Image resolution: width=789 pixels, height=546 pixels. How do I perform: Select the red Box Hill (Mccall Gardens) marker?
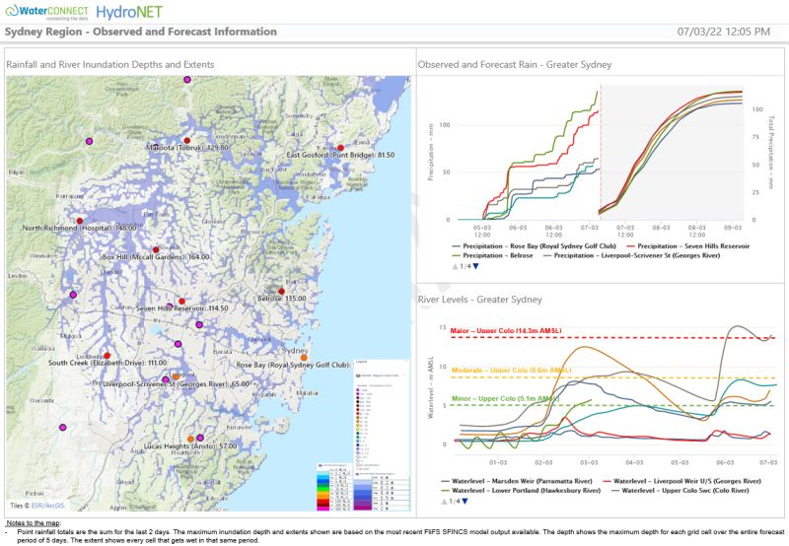tap(156, 249)
